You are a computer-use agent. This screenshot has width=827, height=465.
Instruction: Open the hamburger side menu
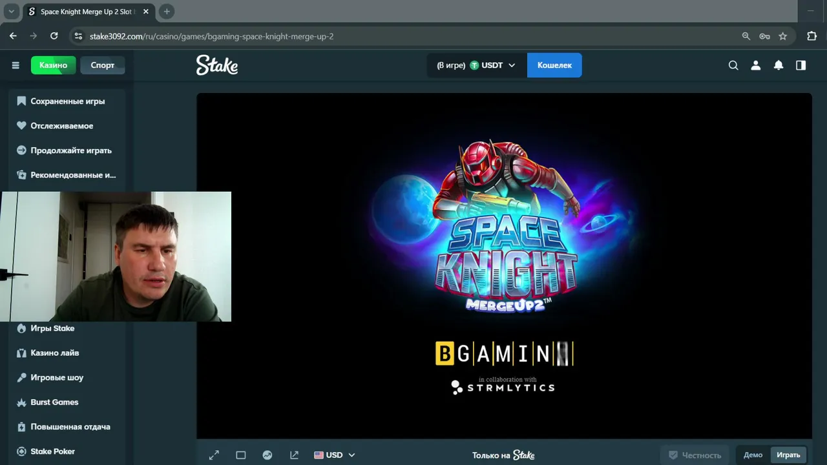16,65
